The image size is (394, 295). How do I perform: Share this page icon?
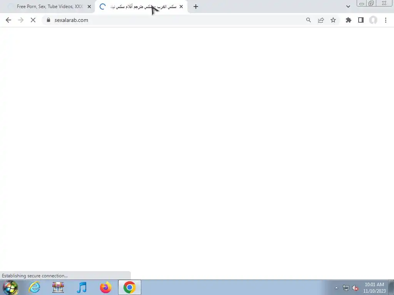click(x=321, y=20)
